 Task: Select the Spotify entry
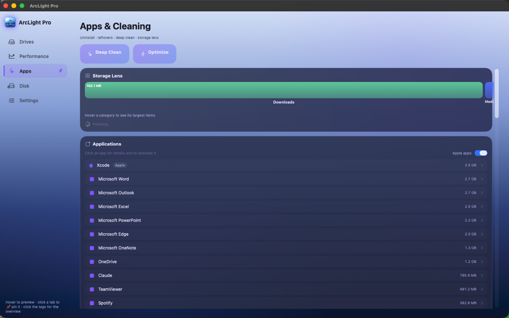tap(286, 303)
